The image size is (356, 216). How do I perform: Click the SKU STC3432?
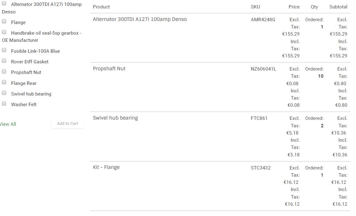pyautogui.click(x=261, y=168)
